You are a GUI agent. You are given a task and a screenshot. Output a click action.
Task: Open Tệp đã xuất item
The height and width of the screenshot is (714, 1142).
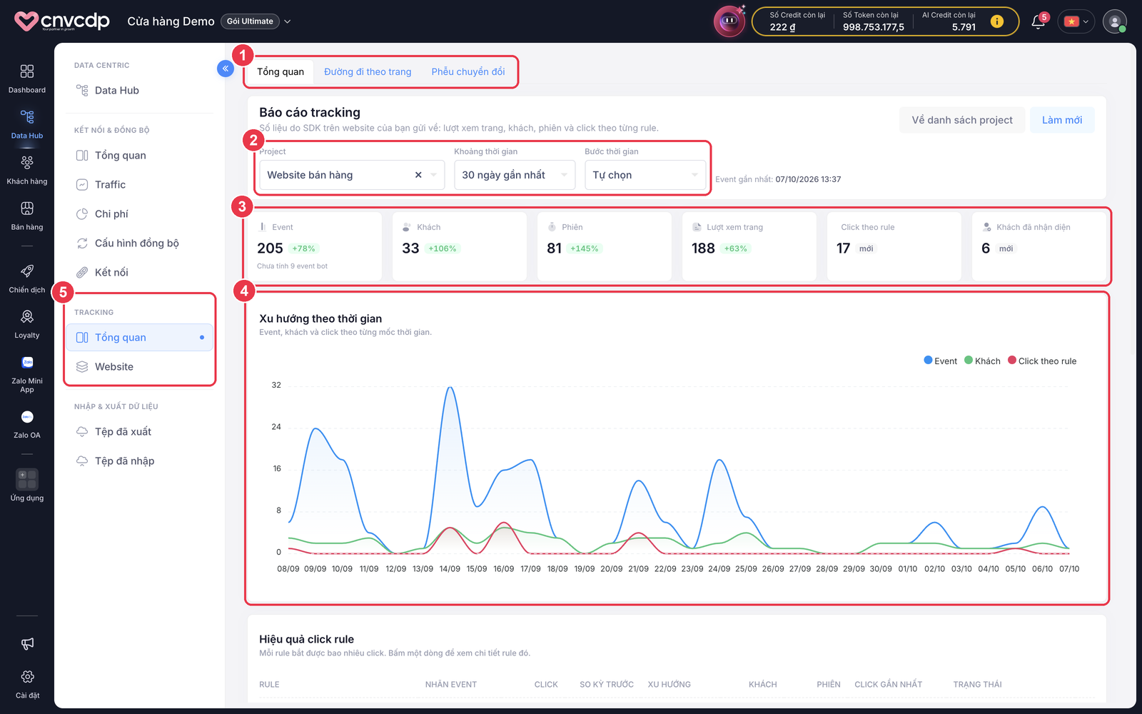coord(139,431)
